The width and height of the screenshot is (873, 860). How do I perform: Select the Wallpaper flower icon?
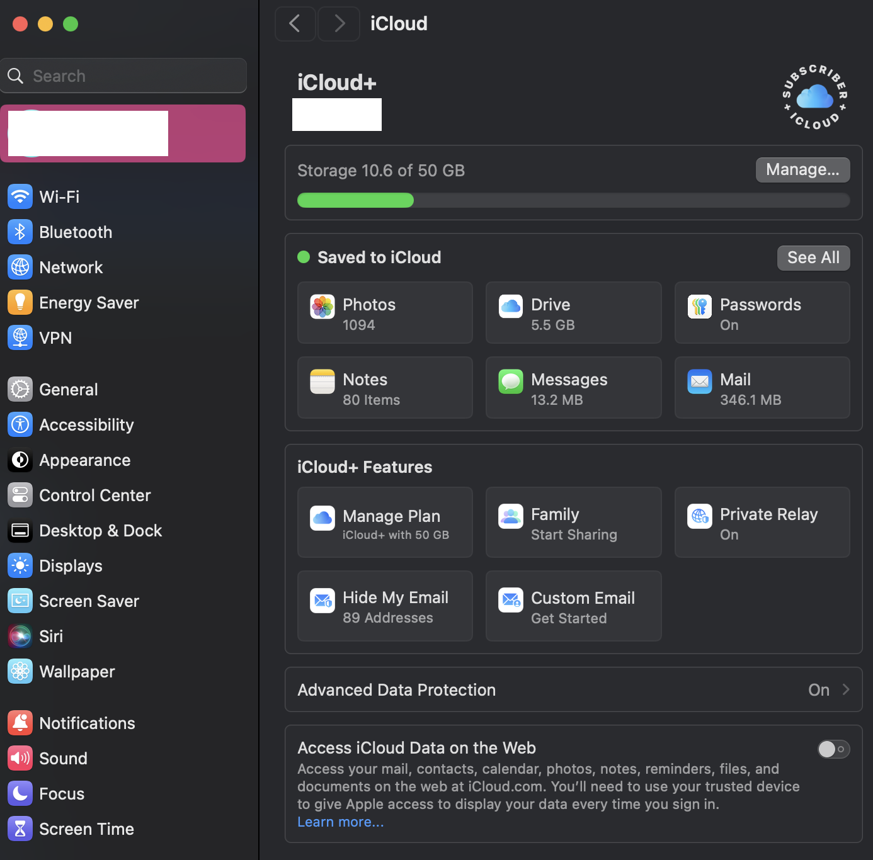(20, 671)
